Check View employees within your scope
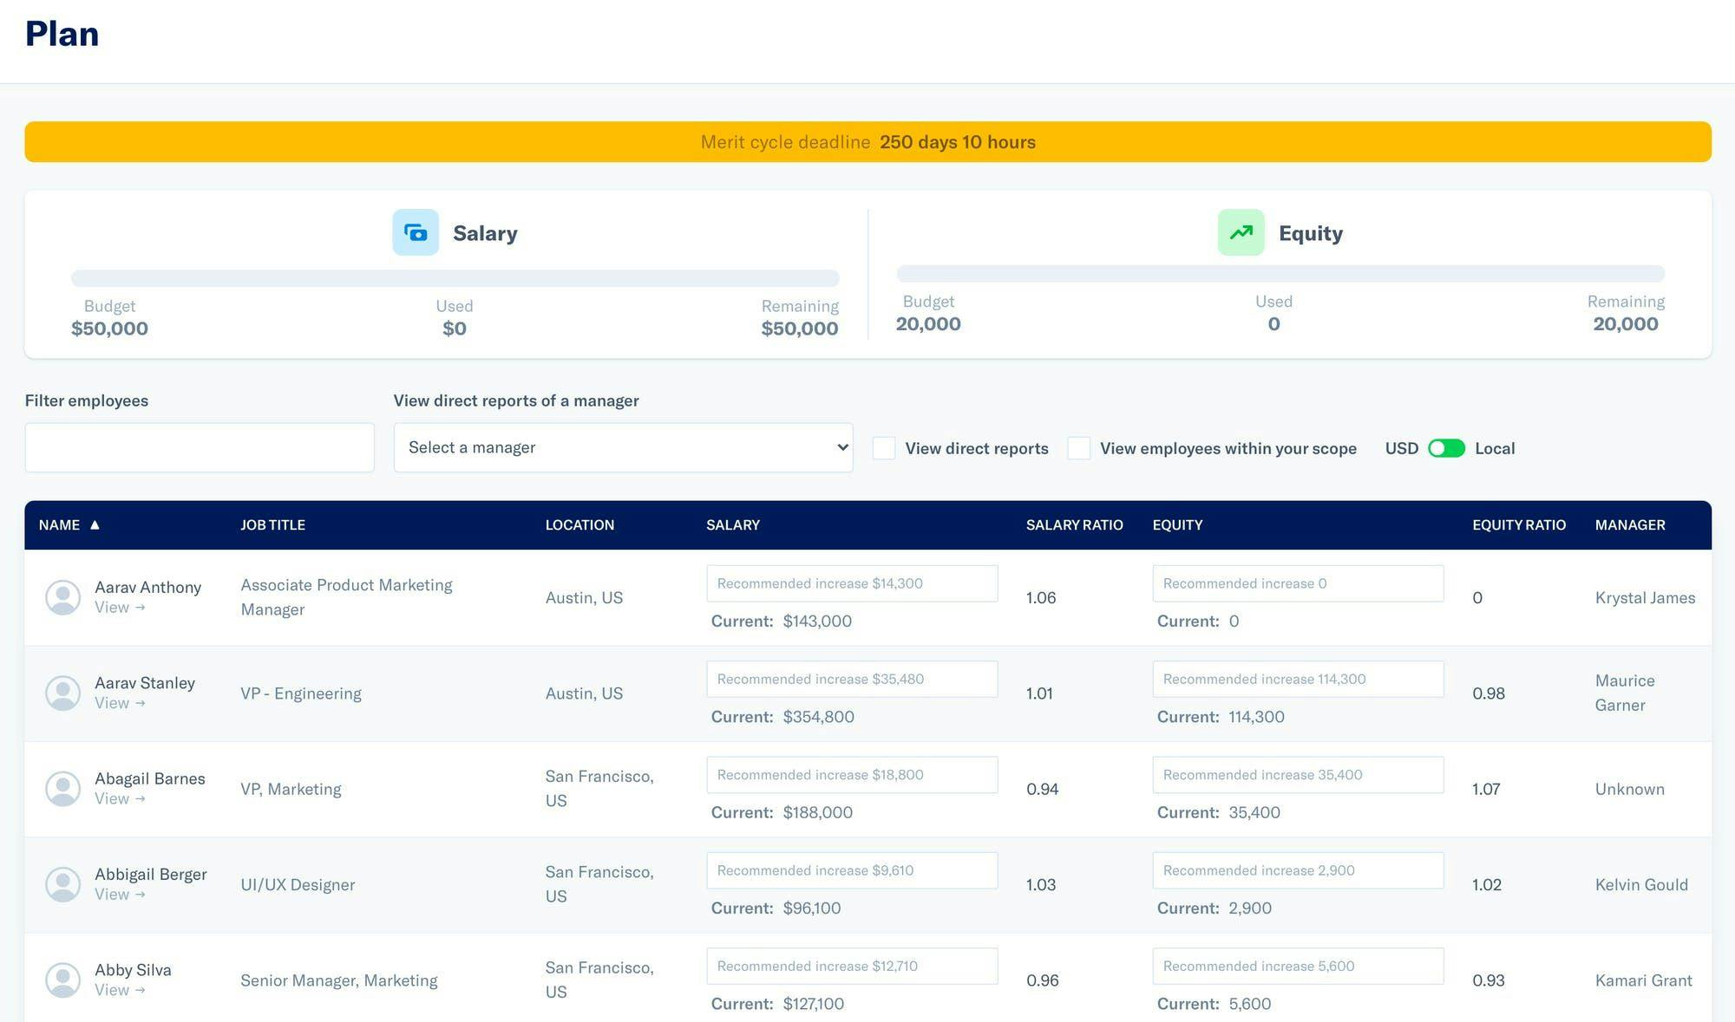Viewport: 1735px width, 1022px height. click(x=1078, y=448)
